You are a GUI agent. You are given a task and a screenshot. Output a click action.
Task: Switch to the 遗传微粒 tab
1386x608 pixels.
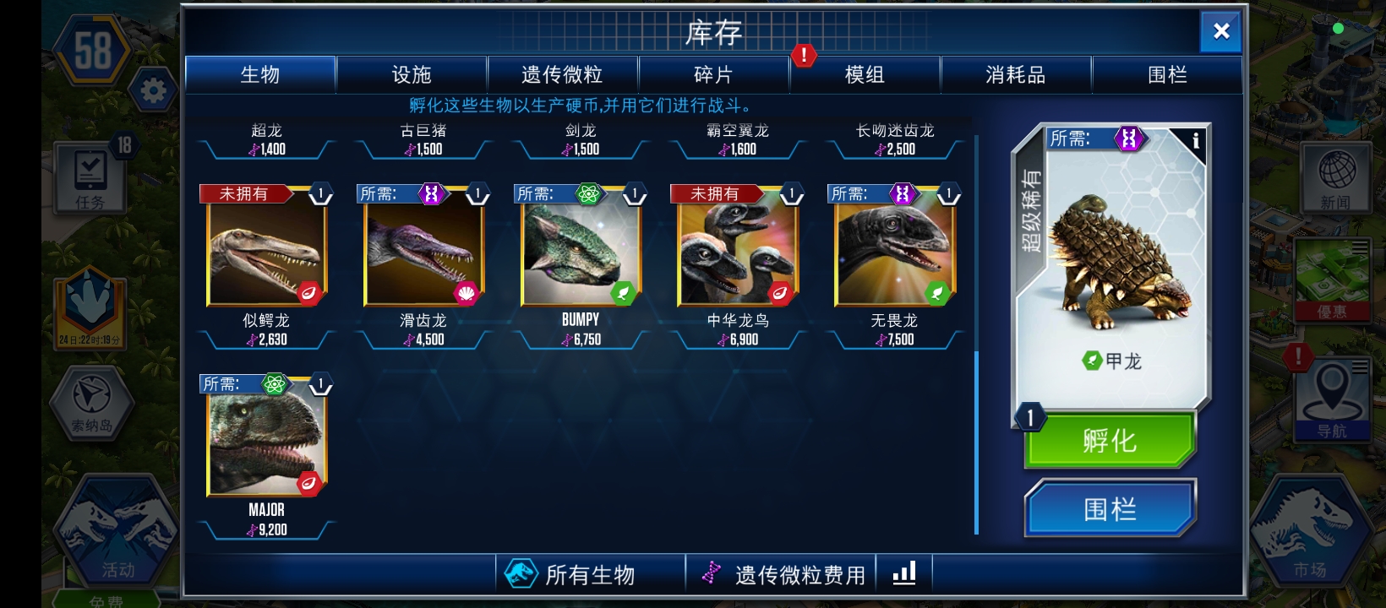(562, 75)
